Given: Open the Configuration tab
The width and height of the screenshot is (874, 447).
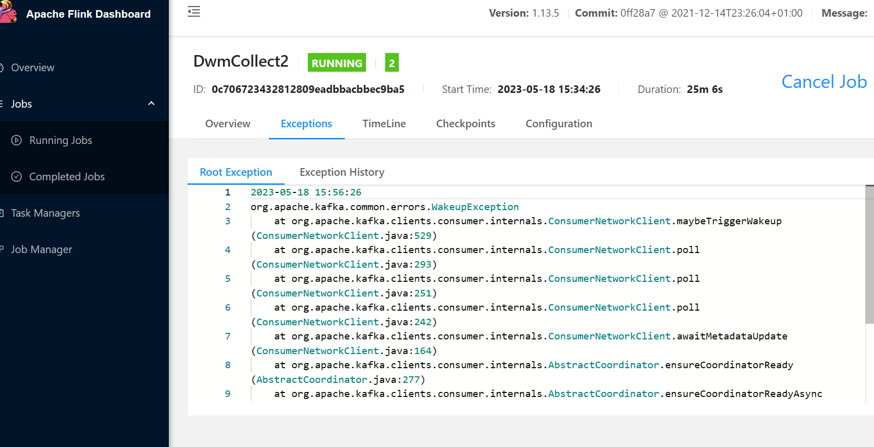Looking at the screenshot, I should point(559,124).
